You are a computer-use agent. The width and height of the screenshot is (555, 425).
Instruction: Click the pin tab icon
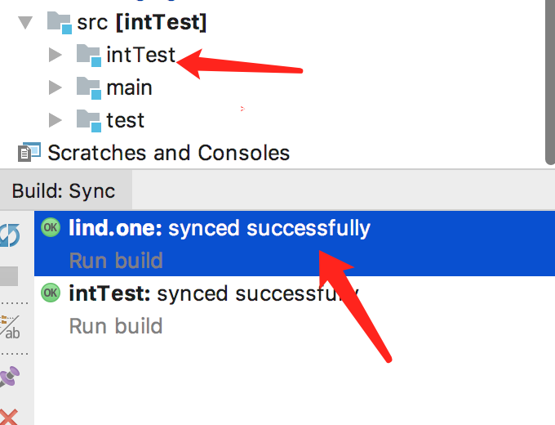click(10, 377)
